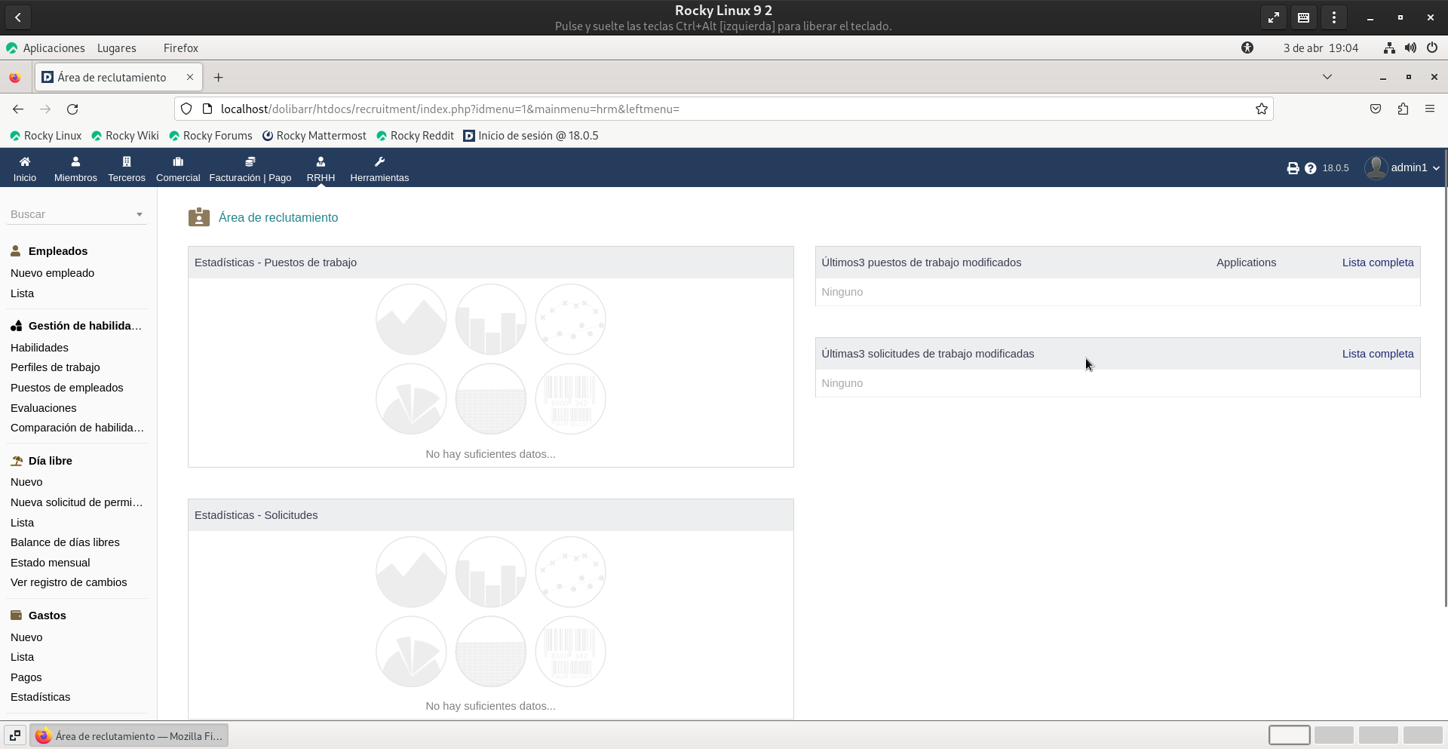This screenshot has width=1448, height=749.
Task: Click the Inicio home icon
Action: pos(25,161)
